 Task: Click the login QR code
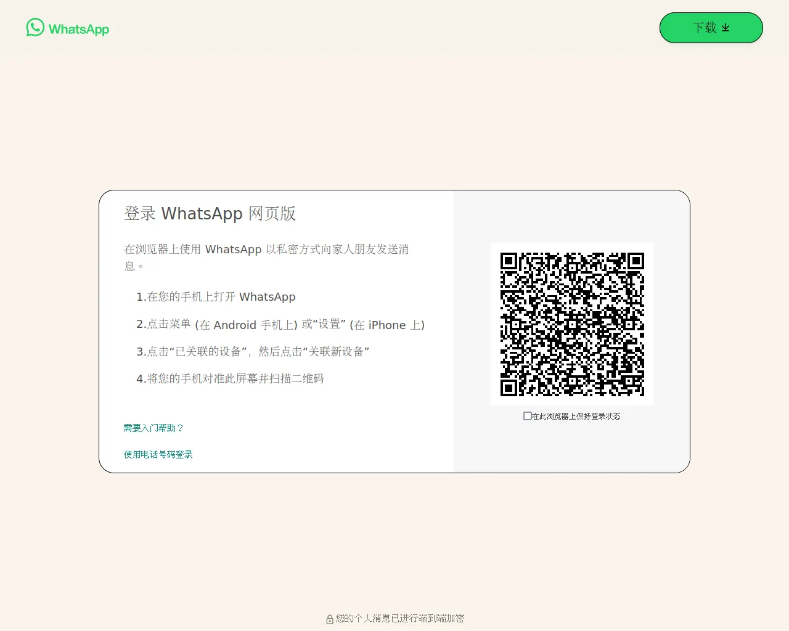point(572,324)
